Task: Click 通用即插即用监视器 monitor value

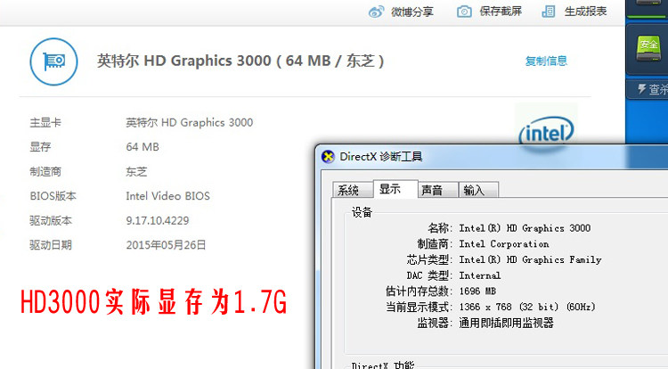Action: point(506,323)
